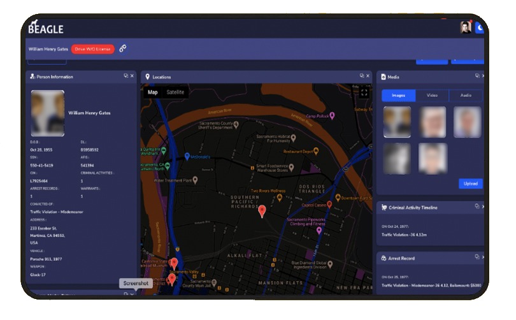The height and width of the screenshot is (320, 516).
Task: Click the Media panel icon
Action: [x=383, y=76]
